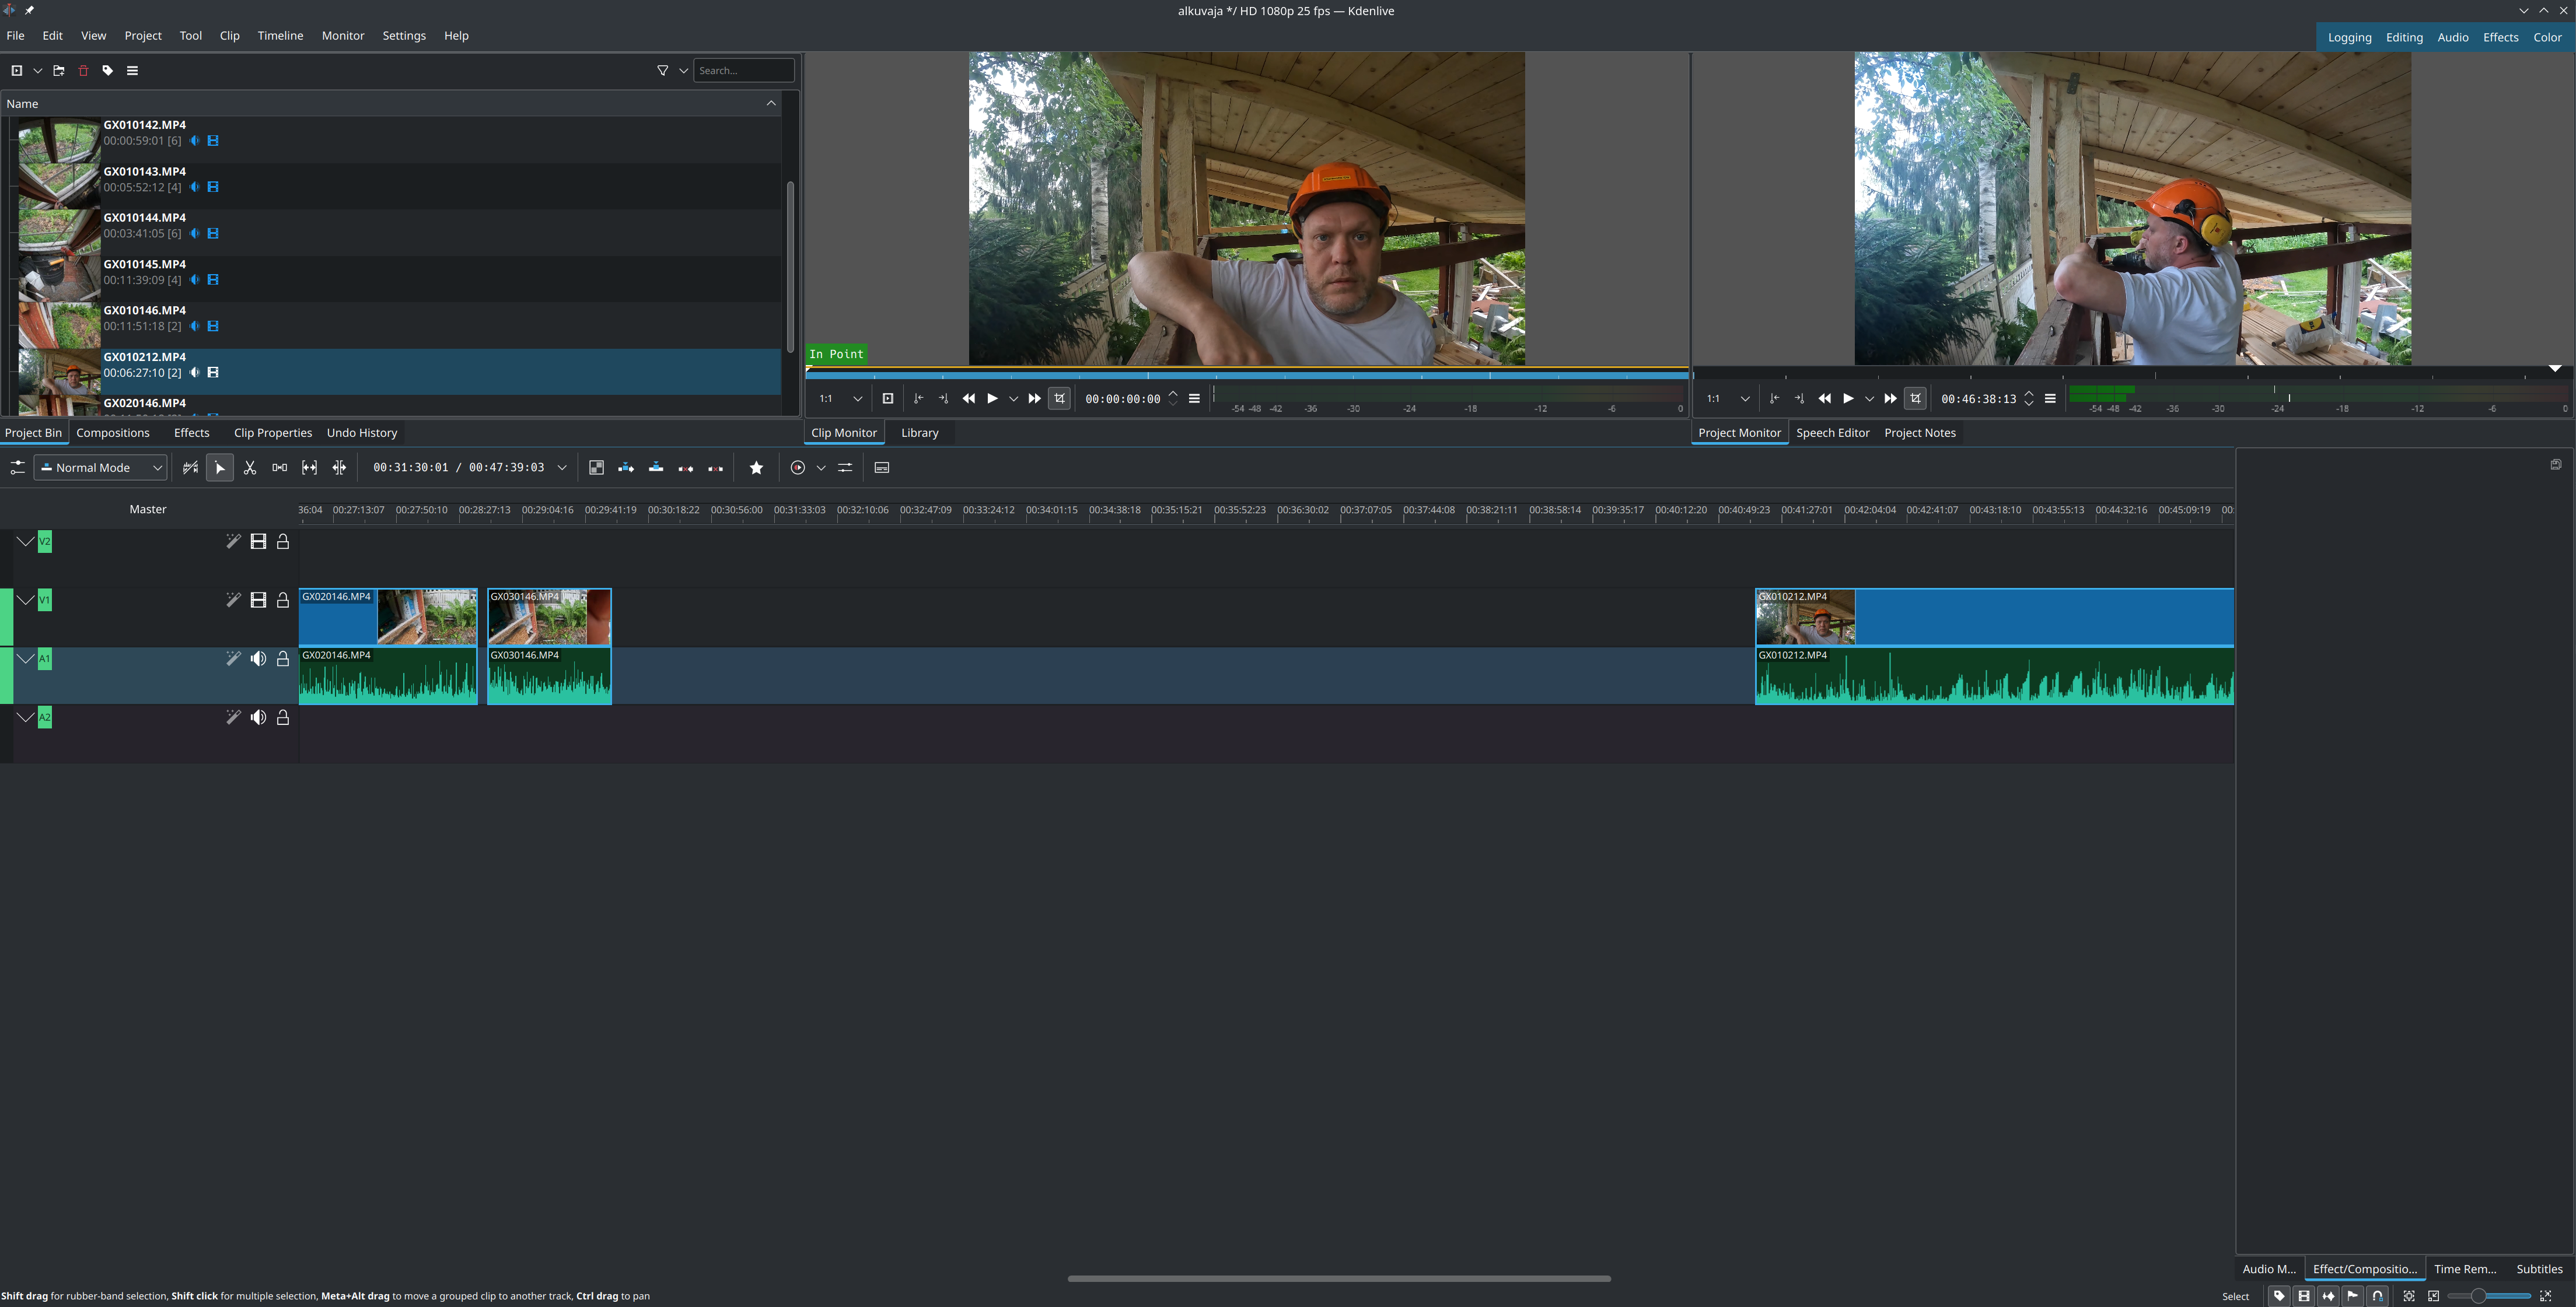Select the Slip tool with bracket arrows
The height and width of the screenshot is (1307, 2576).
coord(309,468)
